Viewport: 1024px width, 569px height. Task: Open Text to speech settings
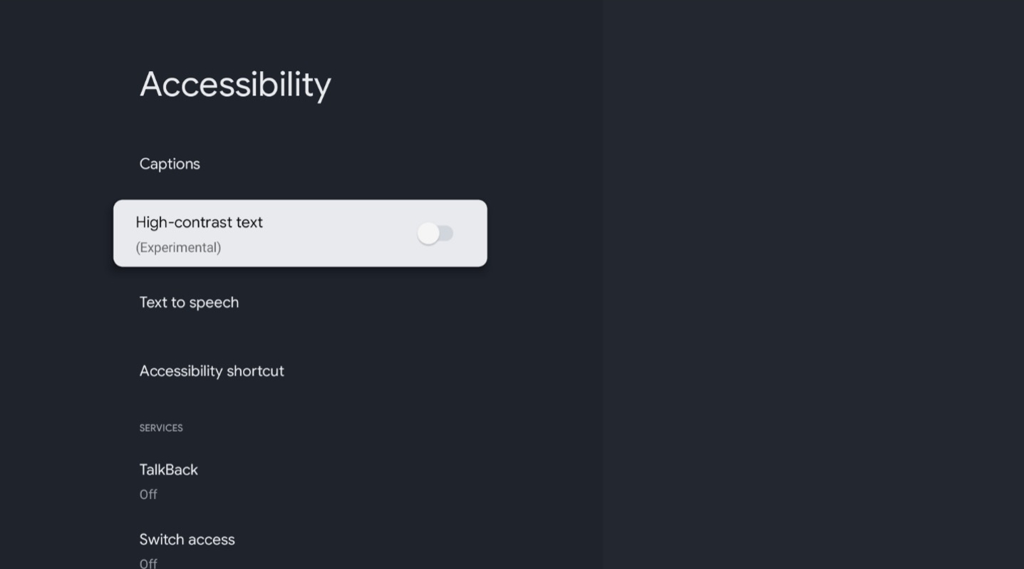pyautogui.click(x=300, y=303)
